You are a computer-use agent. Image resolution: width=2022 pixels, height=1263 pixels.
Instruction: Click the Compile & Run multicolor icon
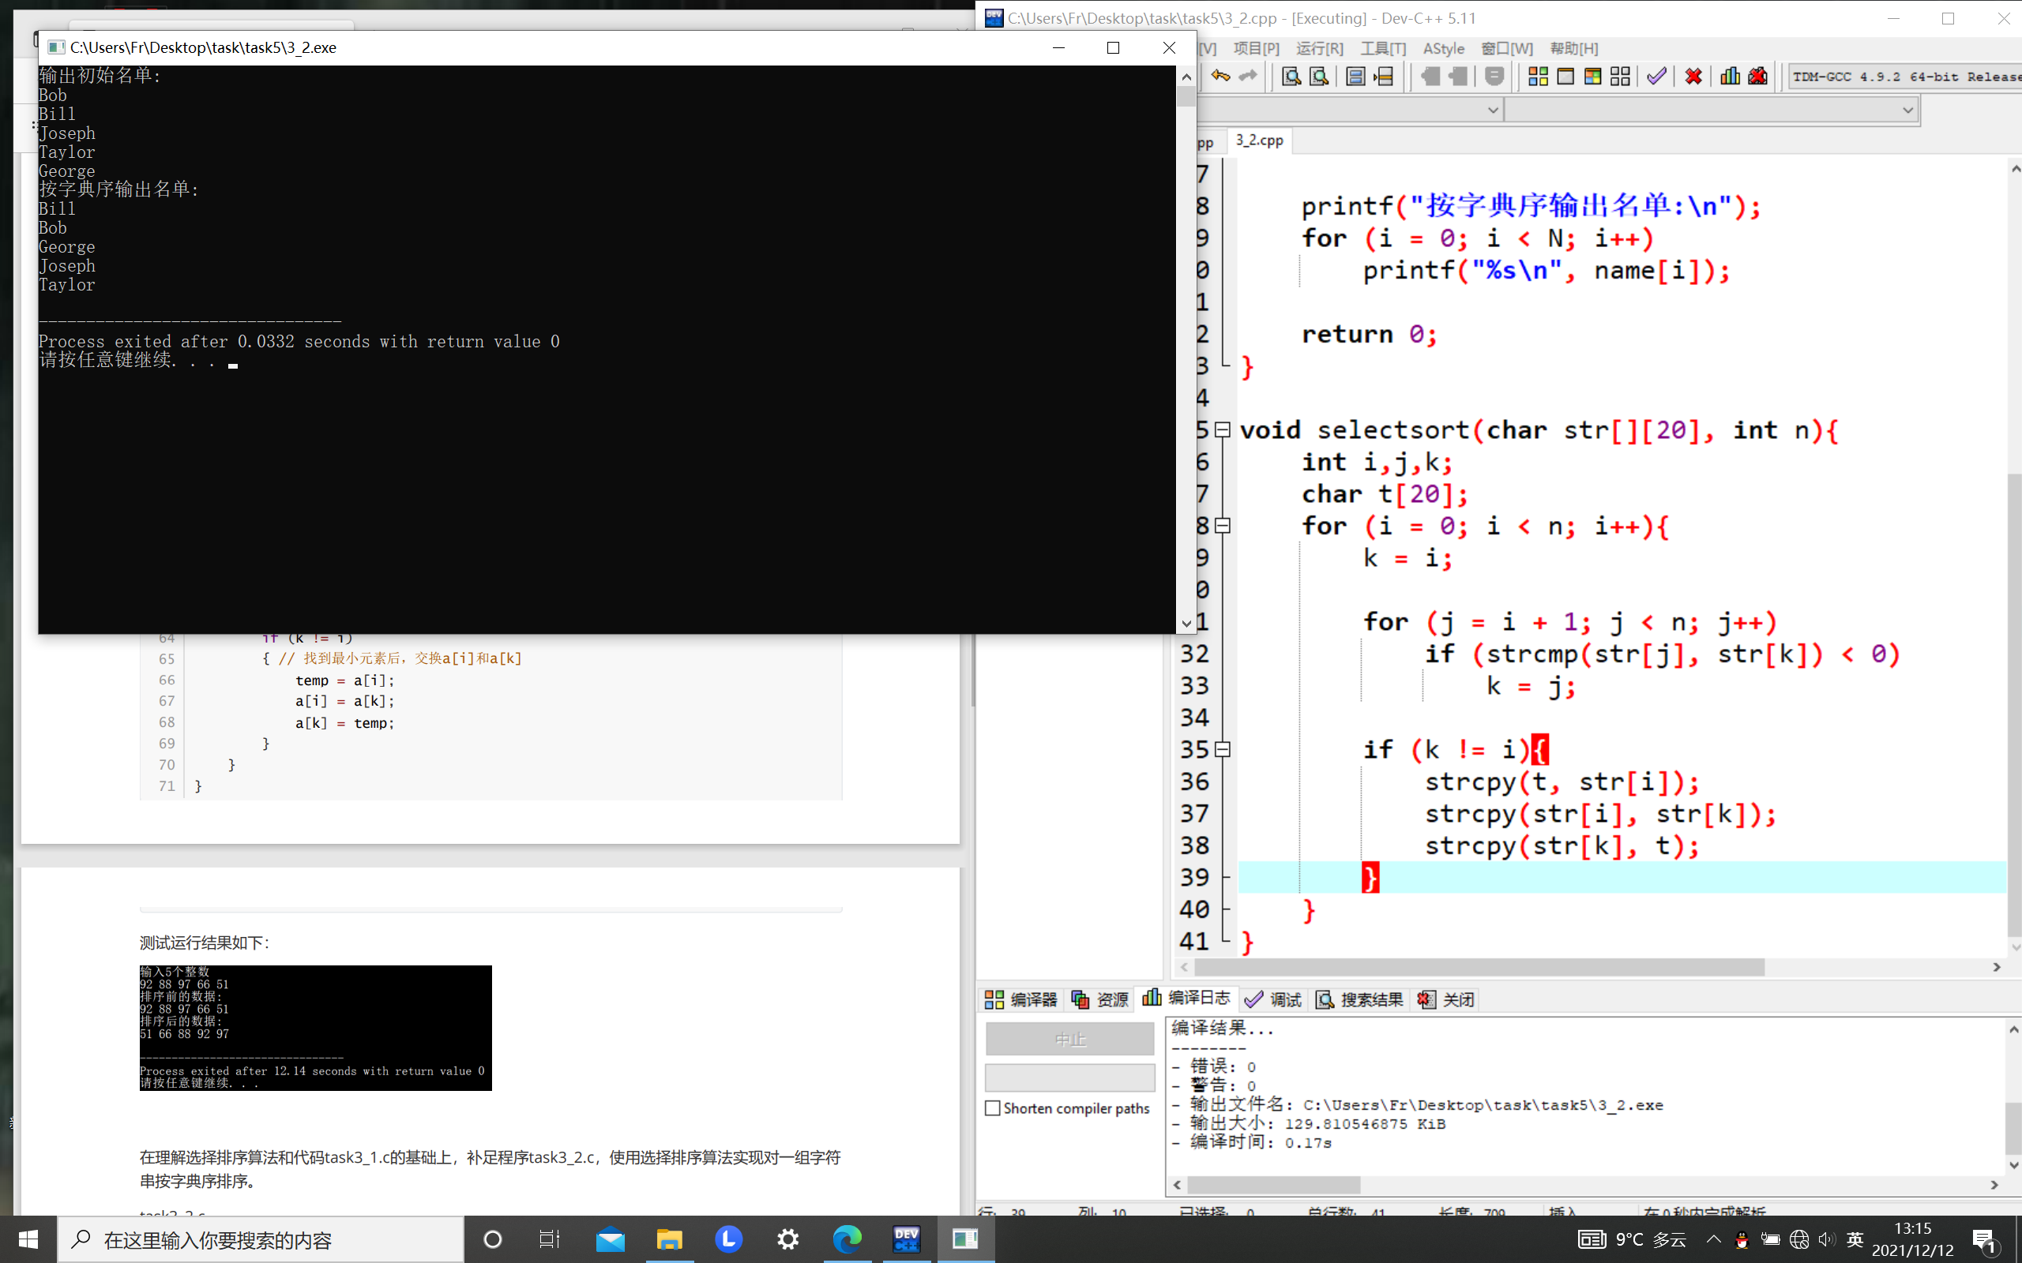pos(1592,77)
